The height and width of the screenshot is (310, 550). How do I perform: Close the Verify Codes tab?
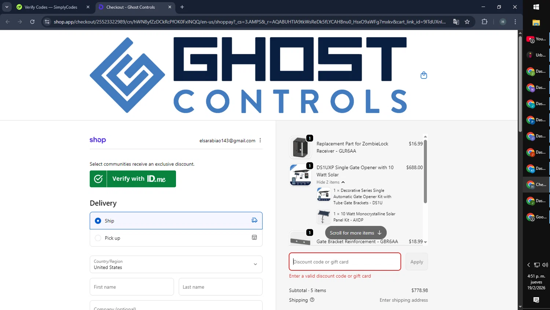coord(88,7)
